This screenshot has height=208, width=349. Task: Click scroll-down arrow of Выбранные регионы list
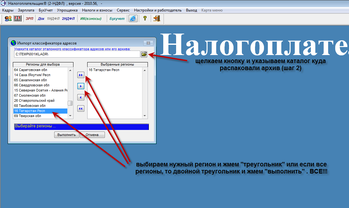point(145,116)
